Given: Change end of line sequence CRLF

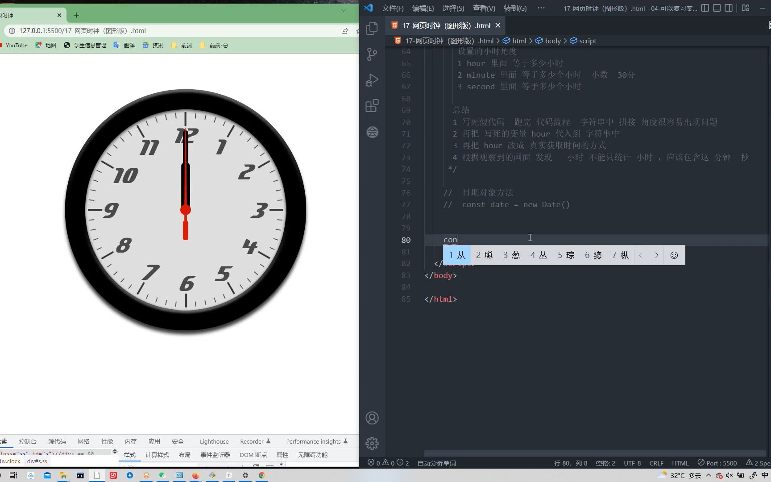Looking at the screenshot, I should (656, 463).
